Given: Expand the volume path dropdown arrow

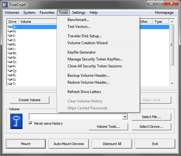Looking at the screenshot, I should point(125,117).
